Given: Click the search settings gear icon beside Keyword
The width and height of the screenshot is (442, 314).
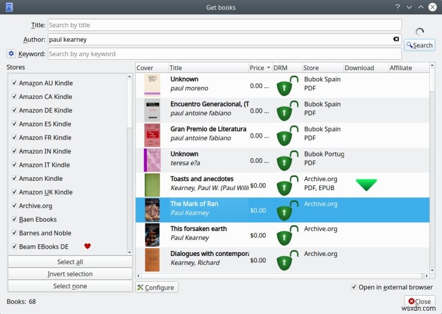Looking at the screenshot, I should click(11, 53).
